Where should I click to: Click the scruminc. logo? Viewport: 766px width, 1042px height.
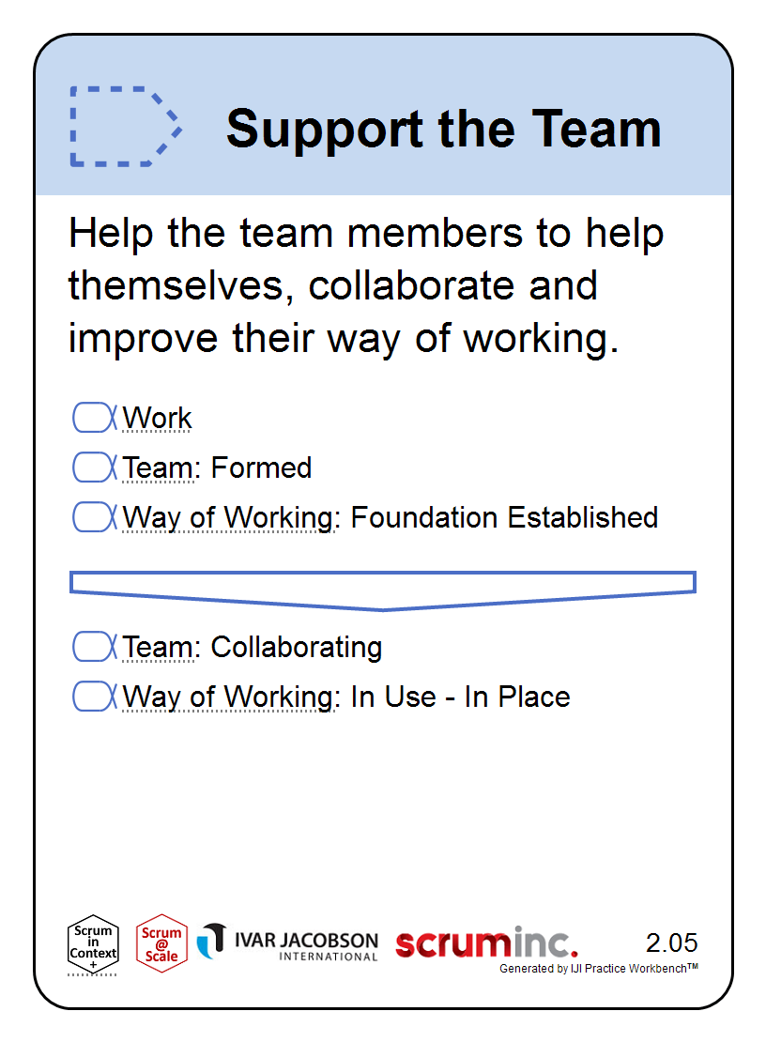click(486, 942)
